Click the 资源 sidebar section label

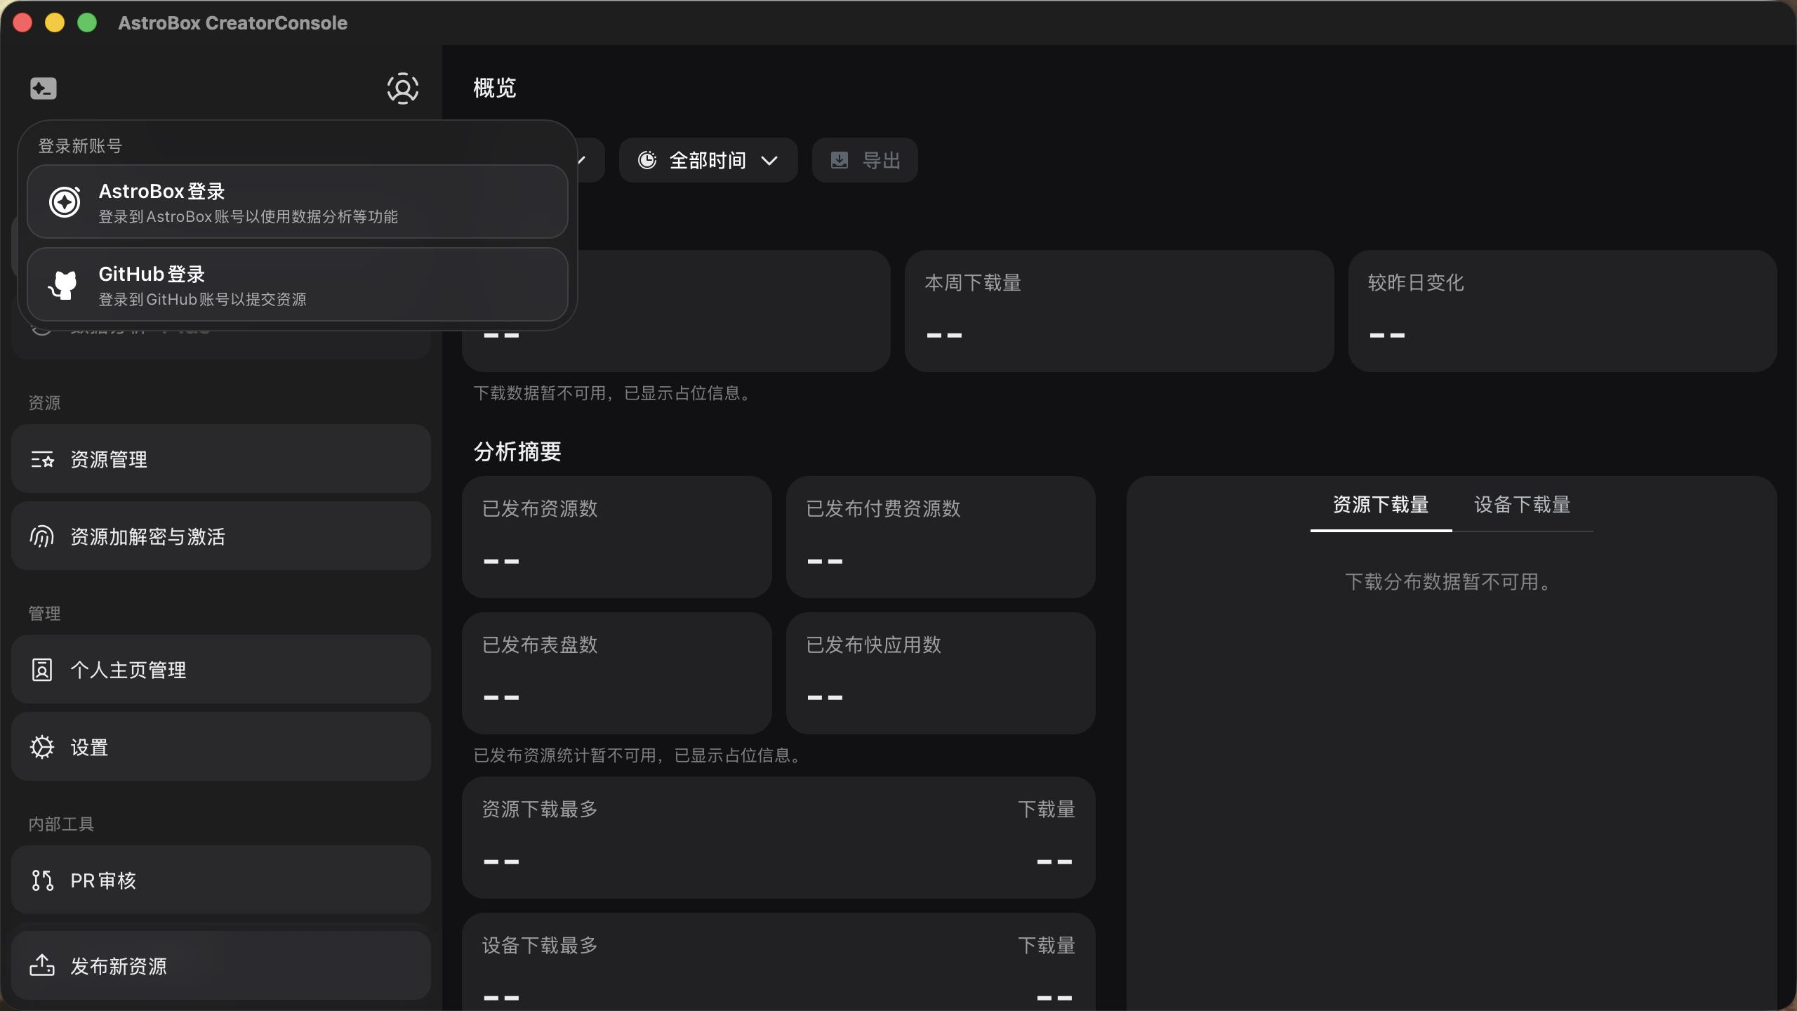[44, 403]
